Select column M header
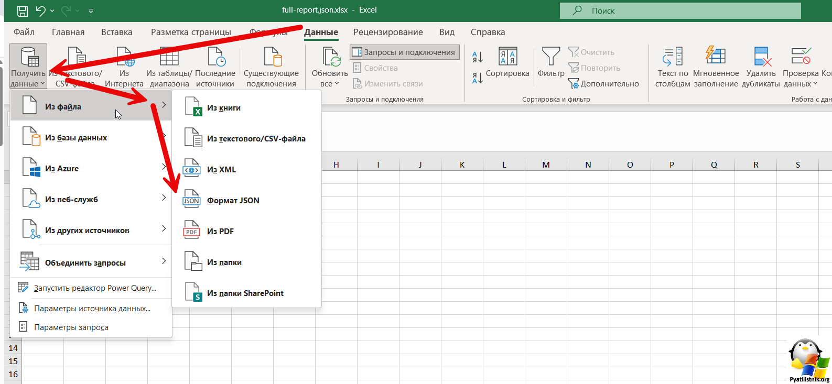 [x=546, y=164]
